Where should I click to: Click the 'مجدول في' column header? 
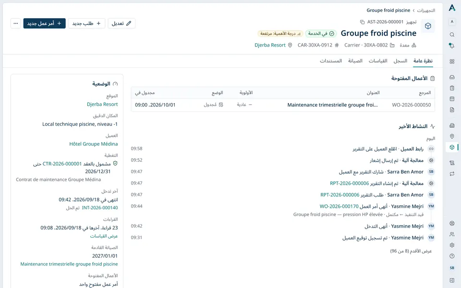[145, 93]
